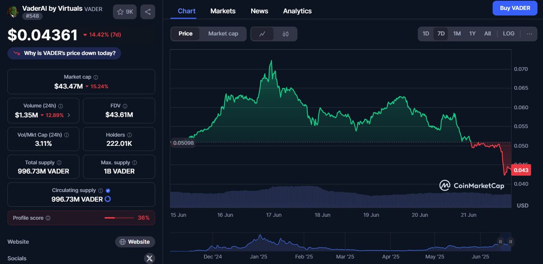The height and width of the screenshot is (264, 543).
Task: Click the Buy VADER button
Action: 514,8
